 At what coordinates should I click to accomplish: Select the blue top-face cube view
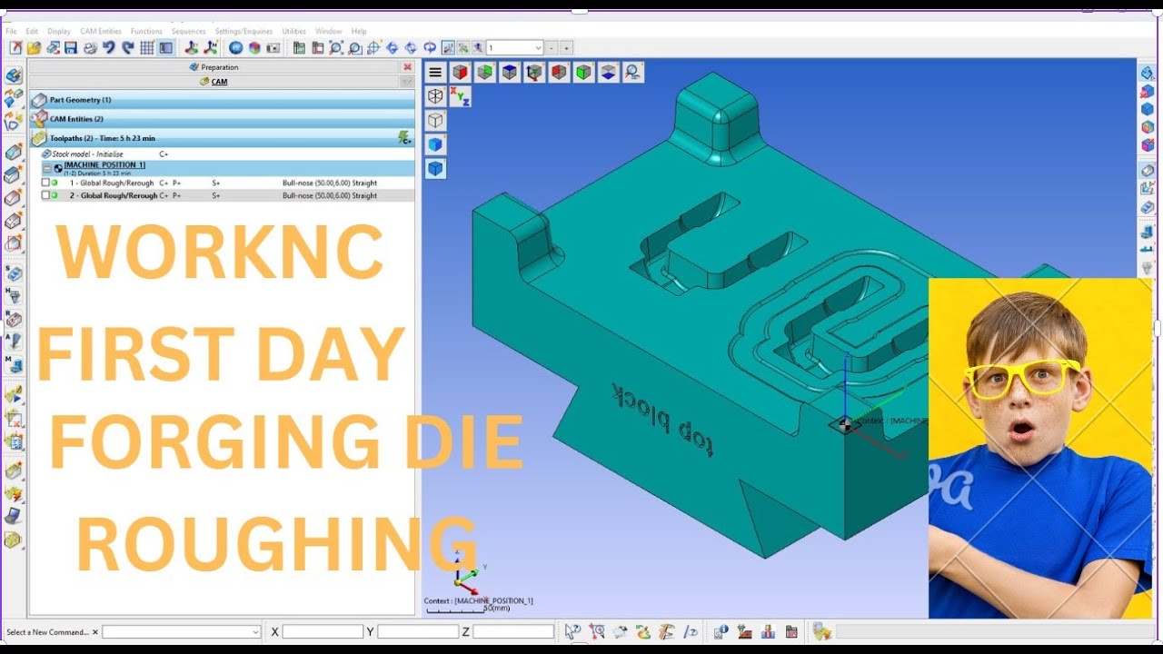(x=510, y=73)
